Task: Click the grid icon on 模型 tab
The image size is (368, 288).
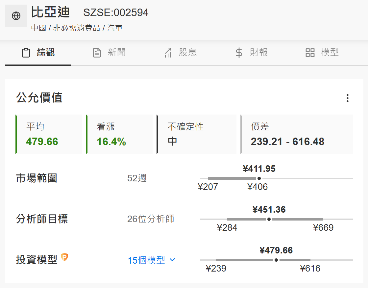Action: pyautogui.click(x=310, y=53)
